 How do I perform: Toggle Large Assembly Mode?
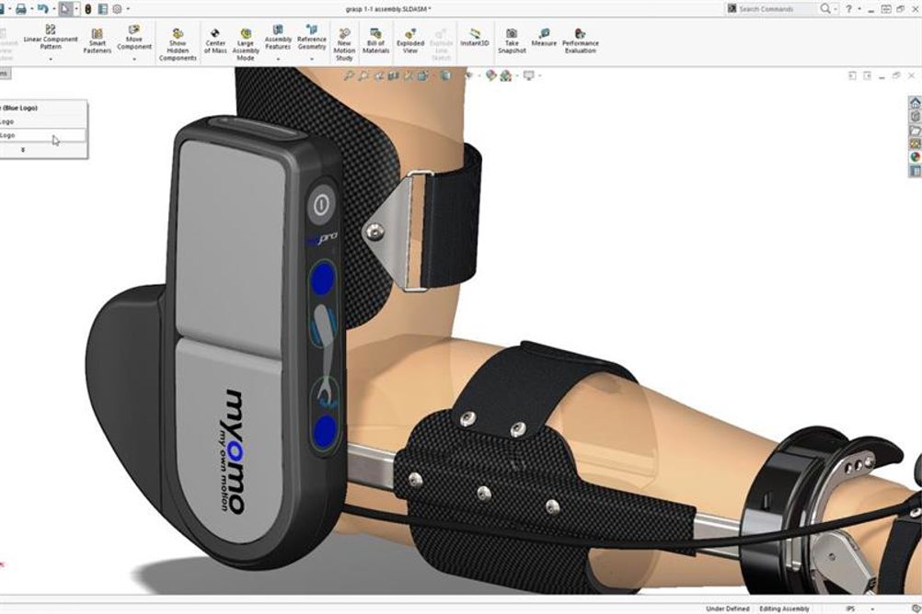(x=245, y=45)
